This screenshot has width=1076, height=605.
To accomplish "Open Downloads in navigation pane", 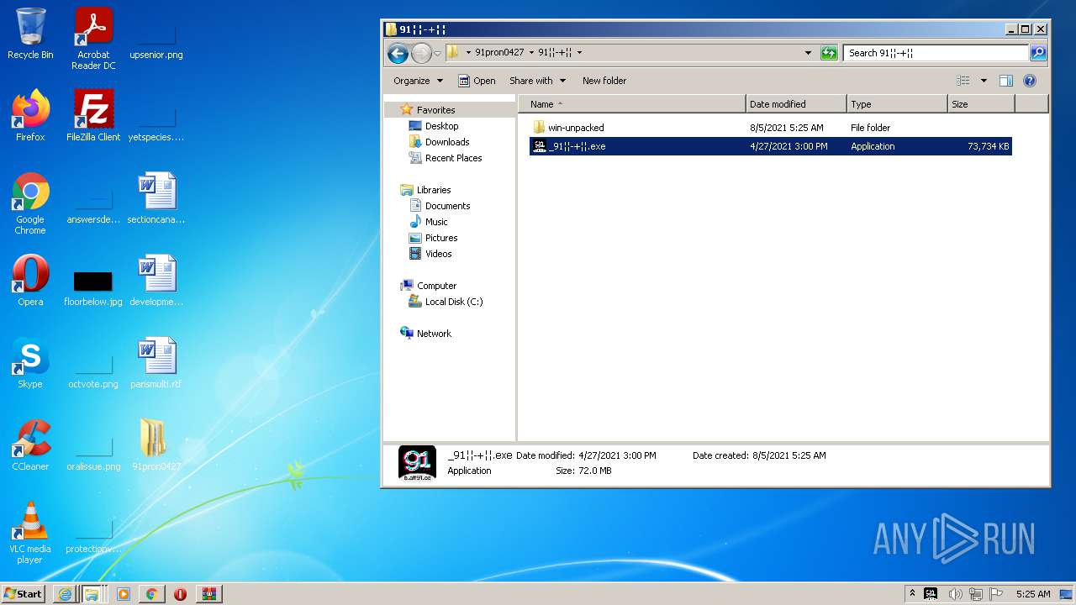I will [x=439, y=142].
